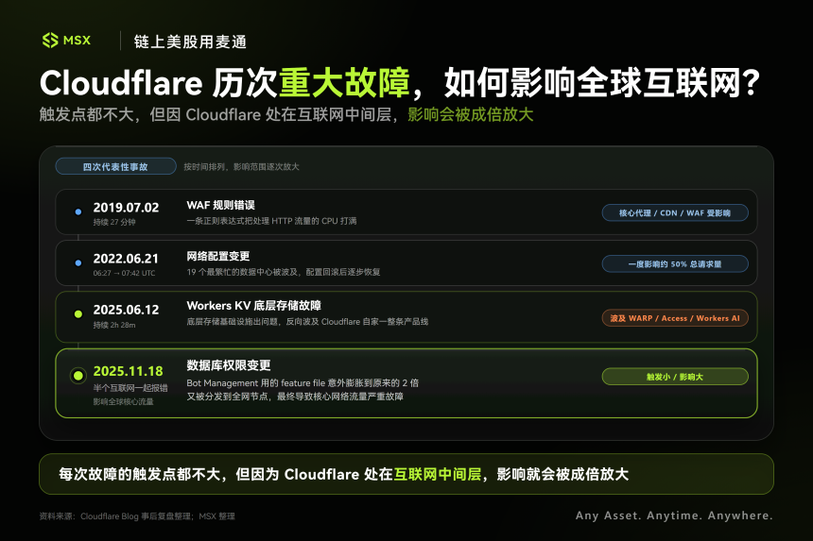Click the green subtitle 影响会被成倍放大
This screenshot has height=541, width=813.
pyautogui.click(x=470, y=114)
